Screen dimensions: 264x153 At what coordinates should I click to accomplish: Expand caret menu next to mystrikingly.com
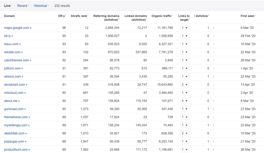(x=29, y=125)
